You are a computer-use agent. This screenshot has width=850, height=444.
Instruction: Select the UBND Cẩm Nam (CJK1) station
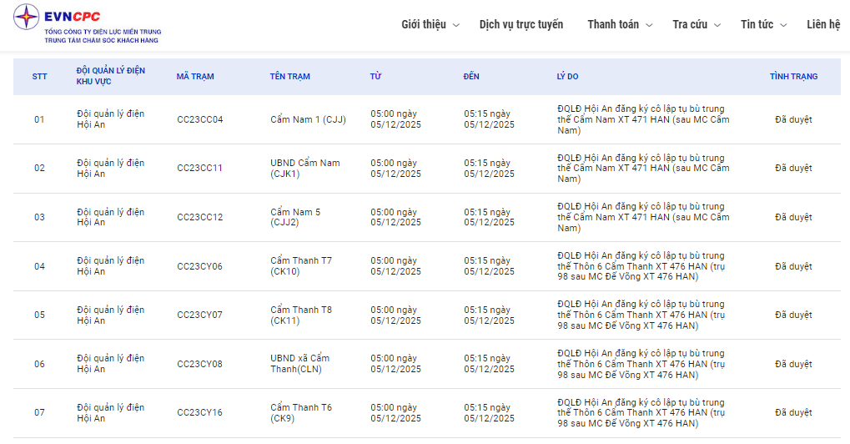(305, 168)
